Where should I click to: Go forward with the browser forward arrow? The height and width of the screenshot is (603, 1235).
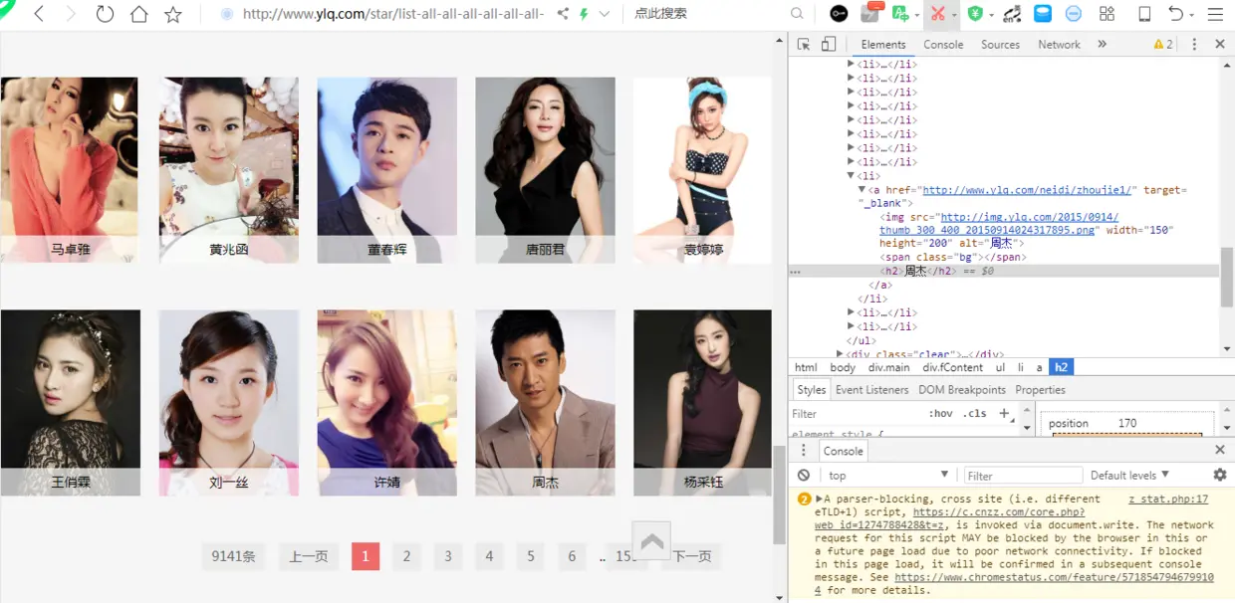tap(71, 14)
